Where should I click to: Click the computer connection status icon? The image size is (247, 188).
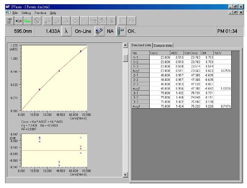(x=99, y=31)
